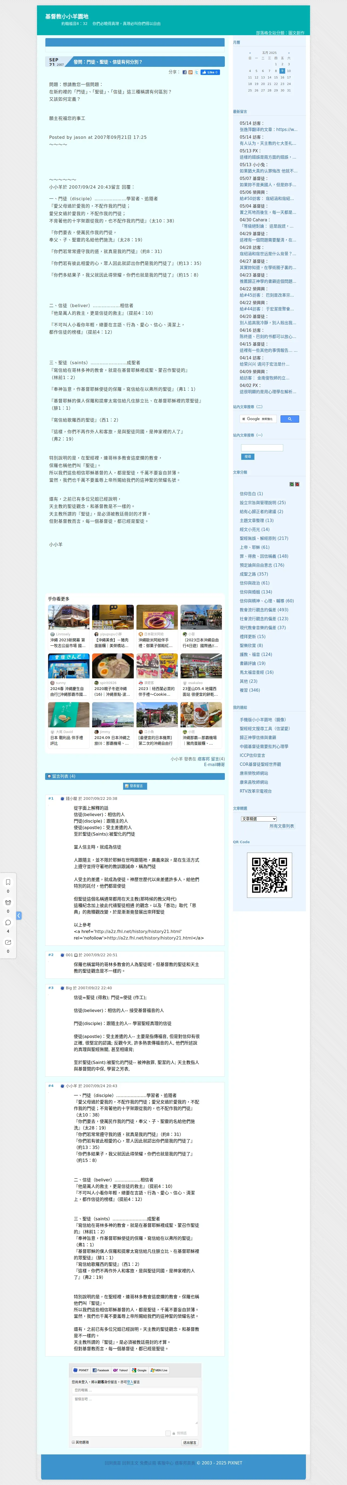This screenshot has height=1485, width=347.
Task: Collapse the floating sidebar with blue chevron
Action: click(x=19, y=915)
